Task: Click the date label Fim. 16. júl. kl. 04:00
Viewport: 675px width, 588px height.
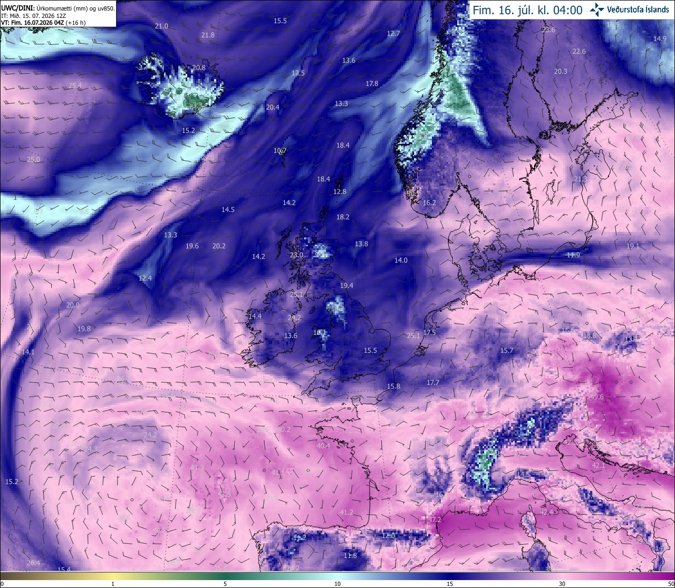Action: [527, 10]
